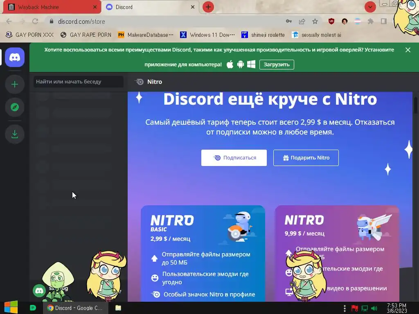
Task: Choose the Android download icon in banner
Action: [x=241, y=64]
